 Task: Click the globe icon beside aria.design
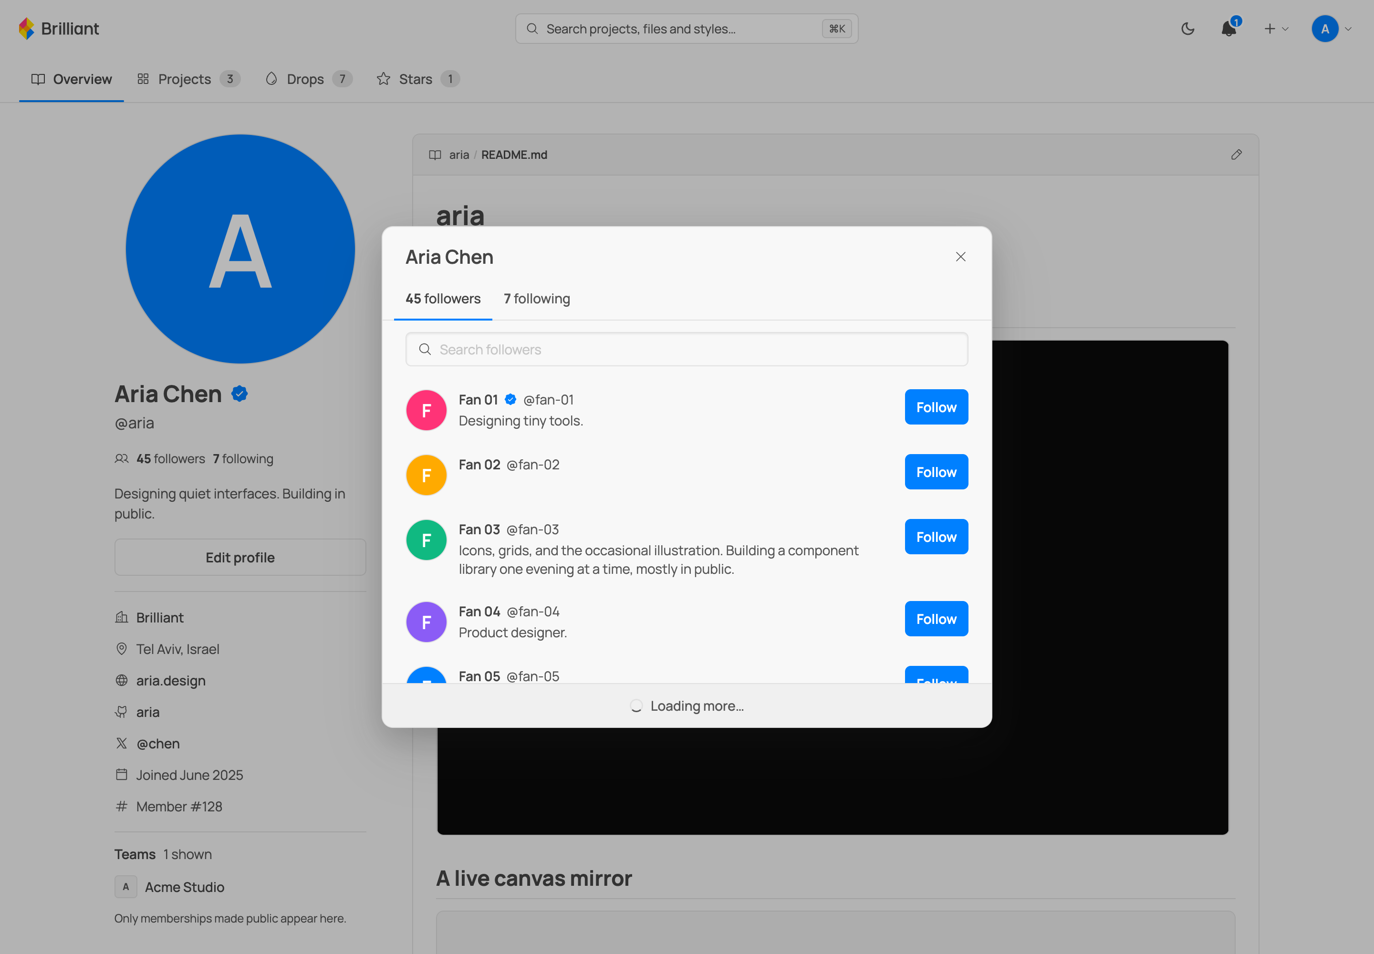[x=121, y=680]
